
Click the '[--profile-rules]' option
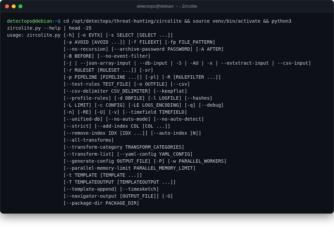pyautogui.click(x=87, y=98)
